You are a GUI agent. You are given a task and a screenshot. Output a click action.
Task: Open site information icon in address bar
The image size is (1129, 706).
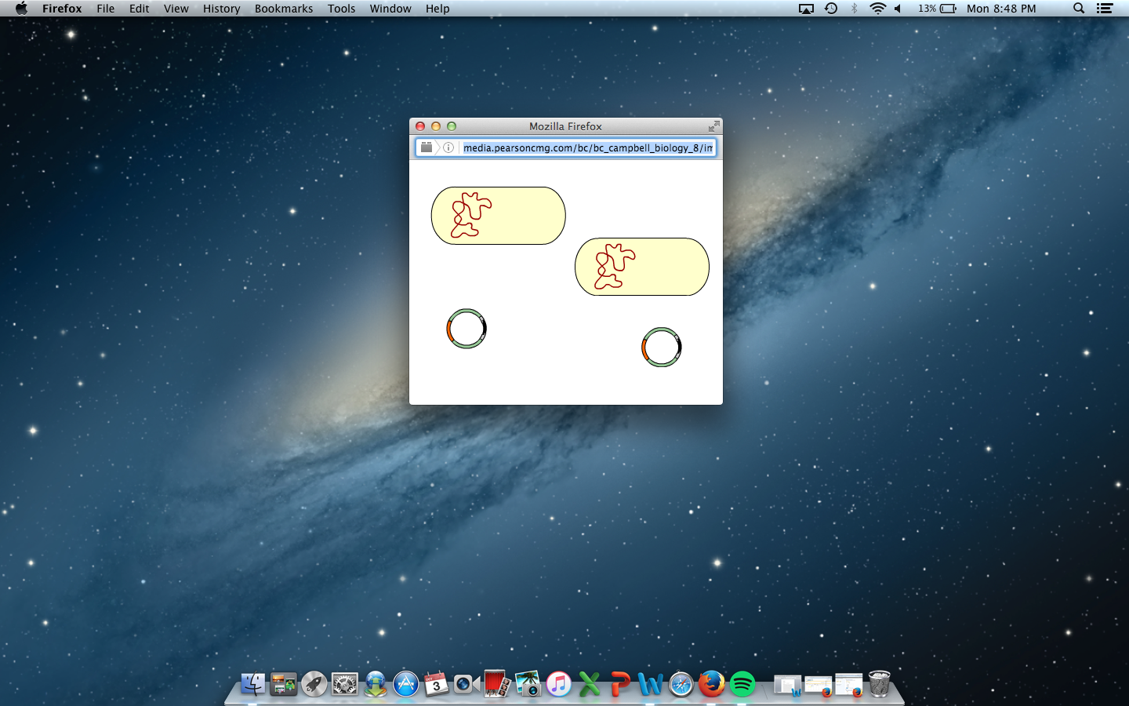tap(448, 147)
